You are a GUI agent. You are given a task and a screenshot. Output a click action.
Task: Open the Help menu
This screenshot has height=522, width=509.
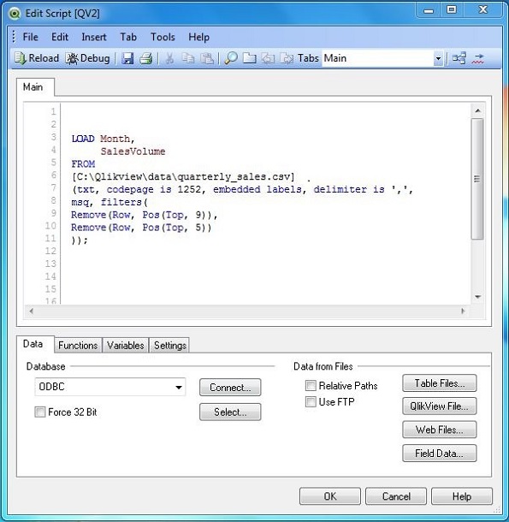point(198,37)
